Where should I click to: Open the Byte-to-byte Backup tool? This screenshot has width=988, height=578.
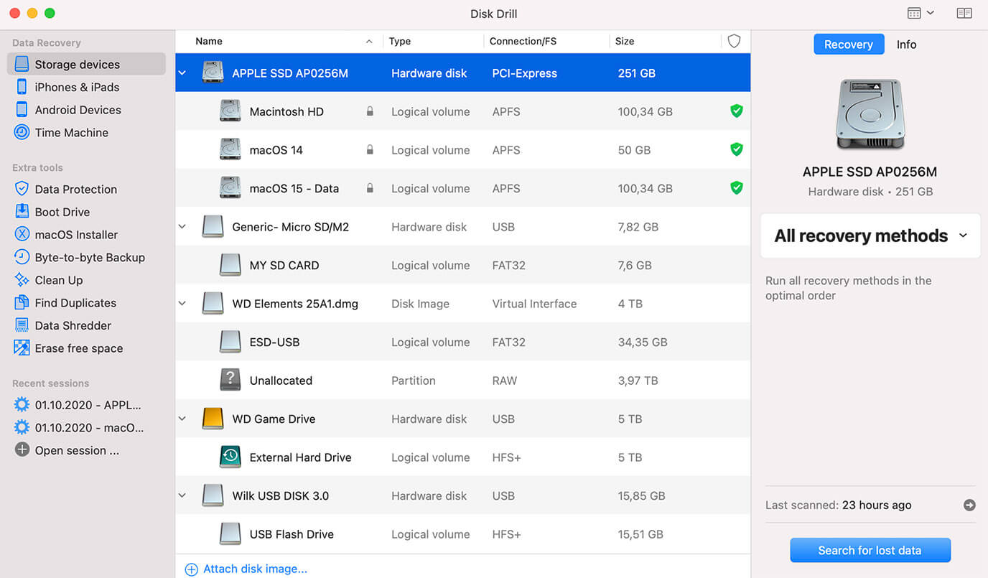point(89,257)
